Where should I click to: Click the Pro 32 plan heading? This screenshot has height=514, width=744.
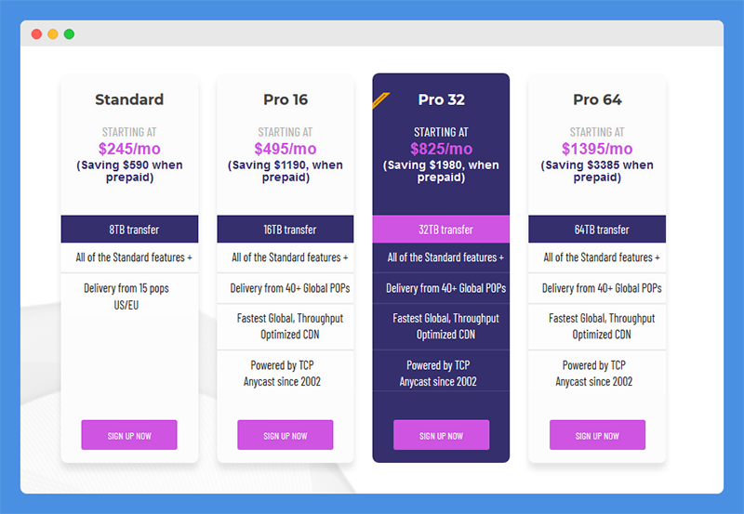click(x=441, y=99)
